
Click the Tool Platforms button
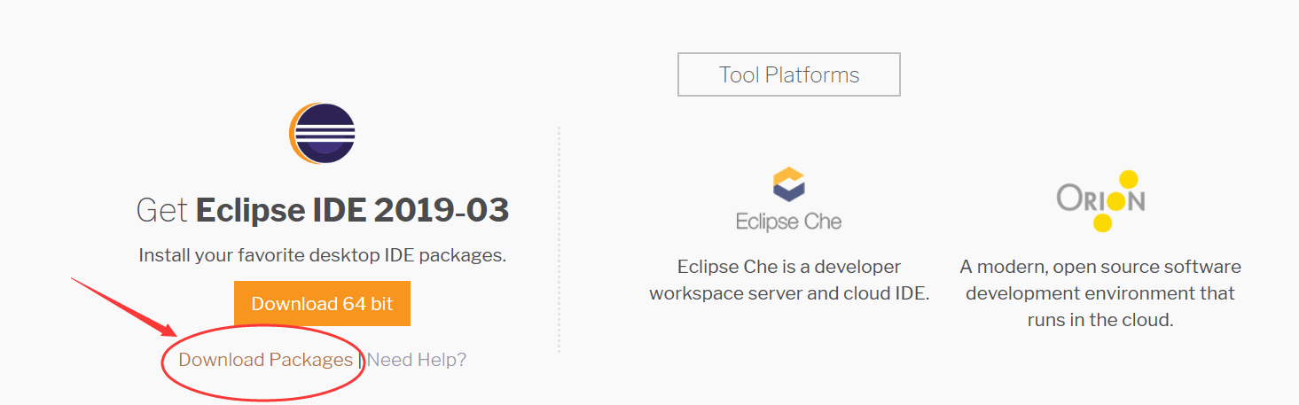pyautogui.click(x=788, y=75)
